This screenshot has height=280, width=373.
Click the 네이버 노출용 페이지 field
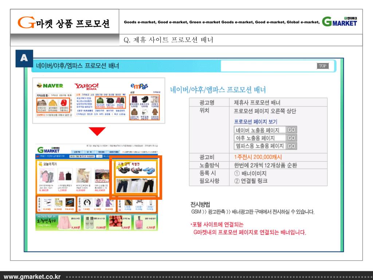click(260, 130)
